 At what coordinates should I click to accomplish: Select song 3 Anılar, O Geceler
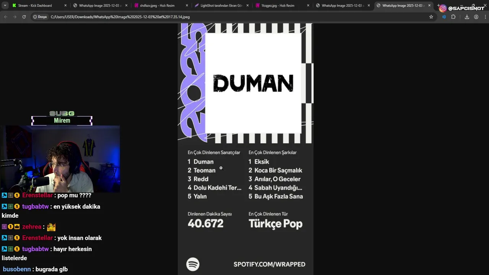(274, 179)
